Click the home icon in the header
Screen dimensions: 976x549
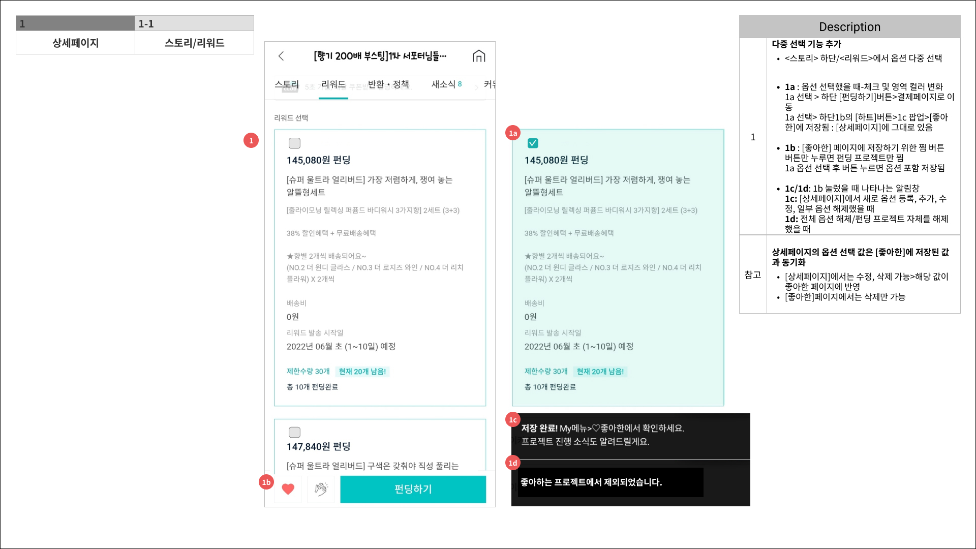(x=478, y=56)
